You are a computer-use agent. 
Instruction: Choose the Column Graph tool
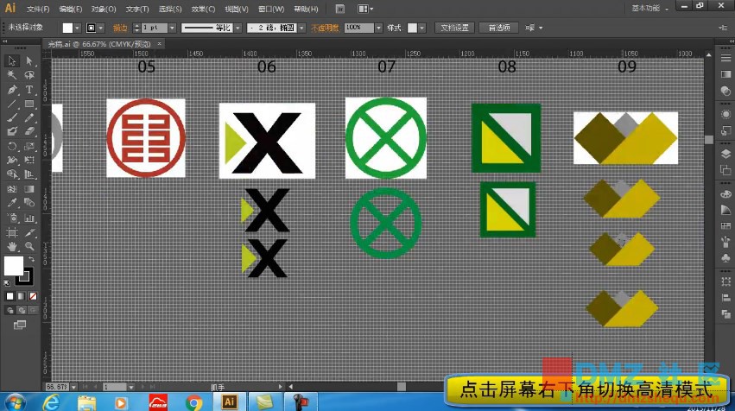(x=29, y=218)
